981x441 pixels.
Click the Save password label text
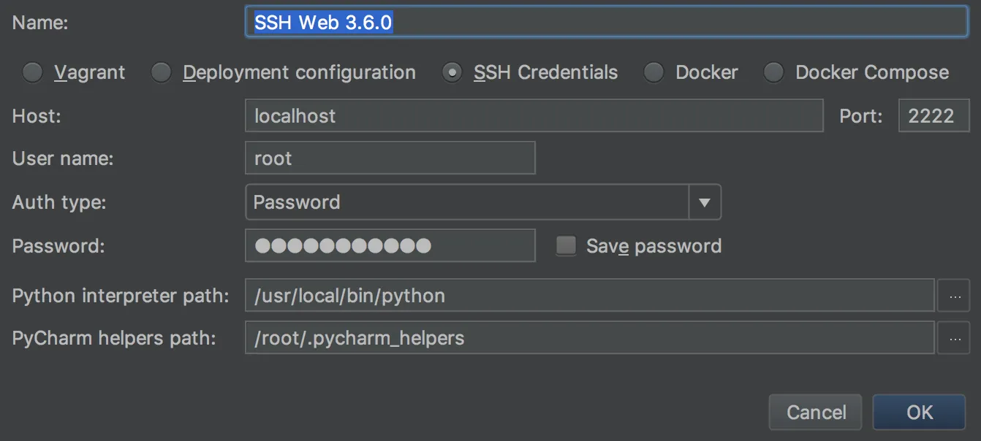click(654, 246)
